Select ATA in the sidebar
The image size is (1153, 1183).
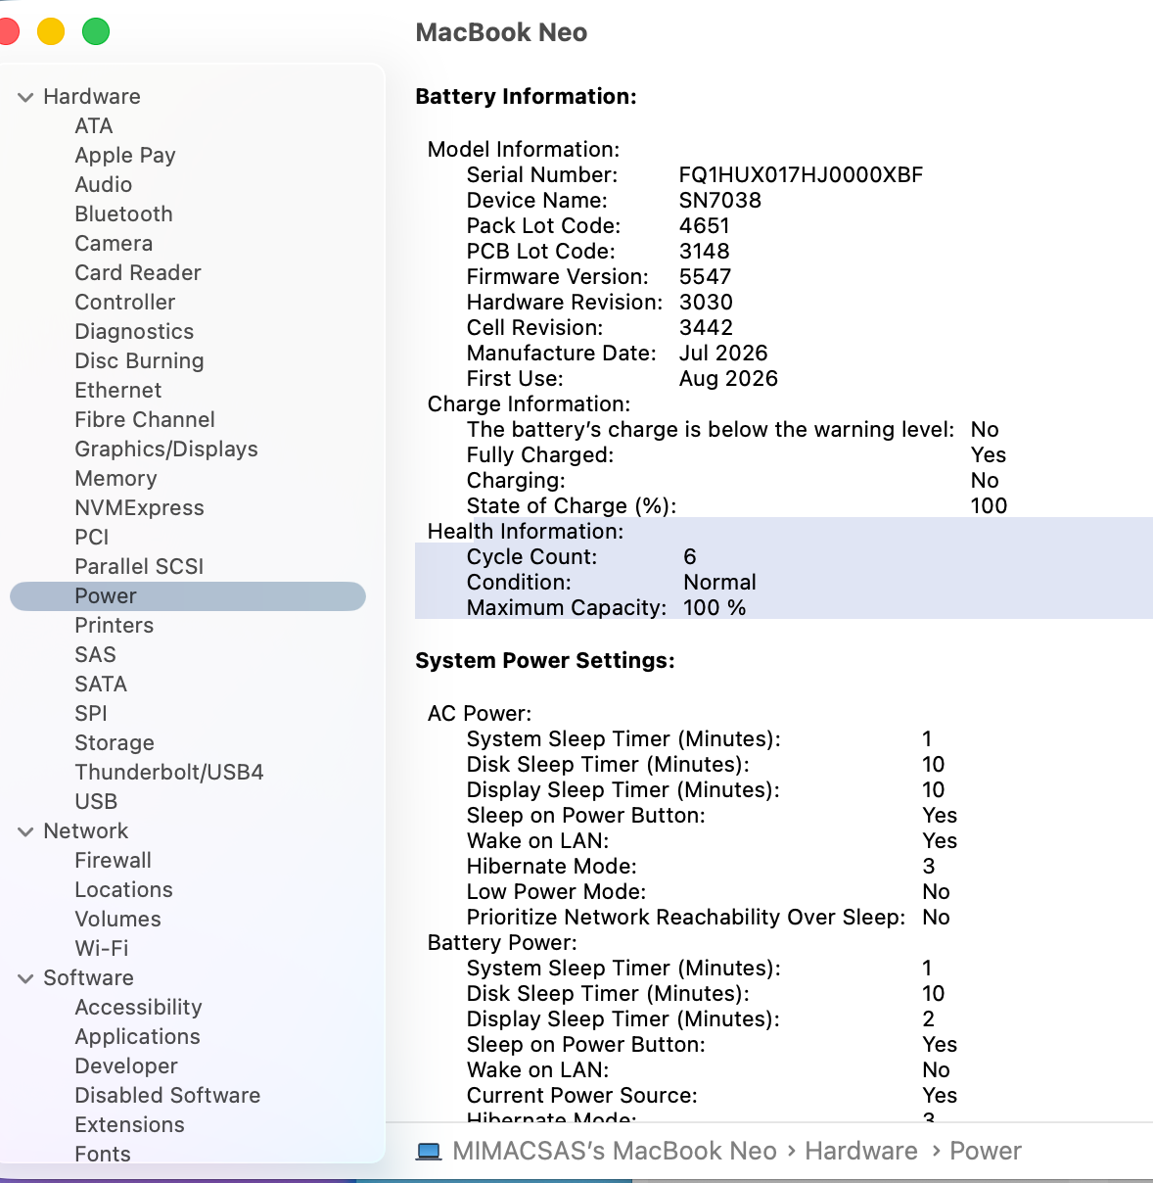[94, 126]
